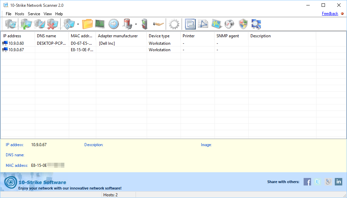This screenshot has width=347, height=198.
Task: Click the Image label in details panel
Action: tap(206, 145)
